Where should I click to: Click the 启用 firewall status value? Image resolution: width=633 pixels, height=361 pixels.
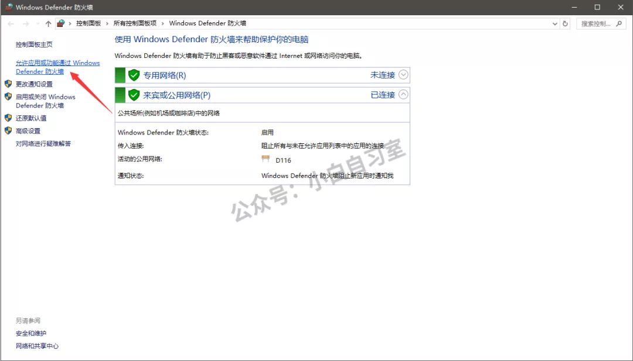[x=267, y=133]
